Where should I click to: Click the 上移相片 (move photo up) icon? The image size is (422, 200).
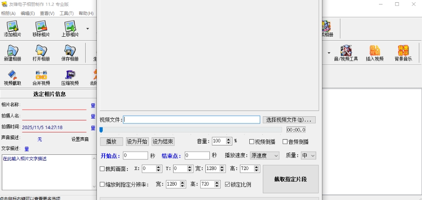[x=70, y=29]
